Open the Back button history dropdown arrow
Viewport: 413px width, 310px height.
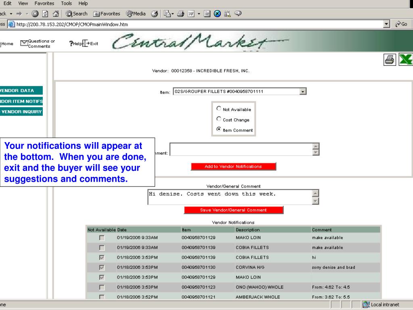click(11, 14)
